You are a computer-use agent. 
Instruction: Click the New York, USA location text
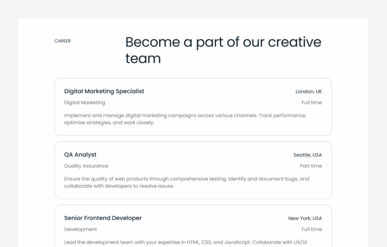(305, 219)
